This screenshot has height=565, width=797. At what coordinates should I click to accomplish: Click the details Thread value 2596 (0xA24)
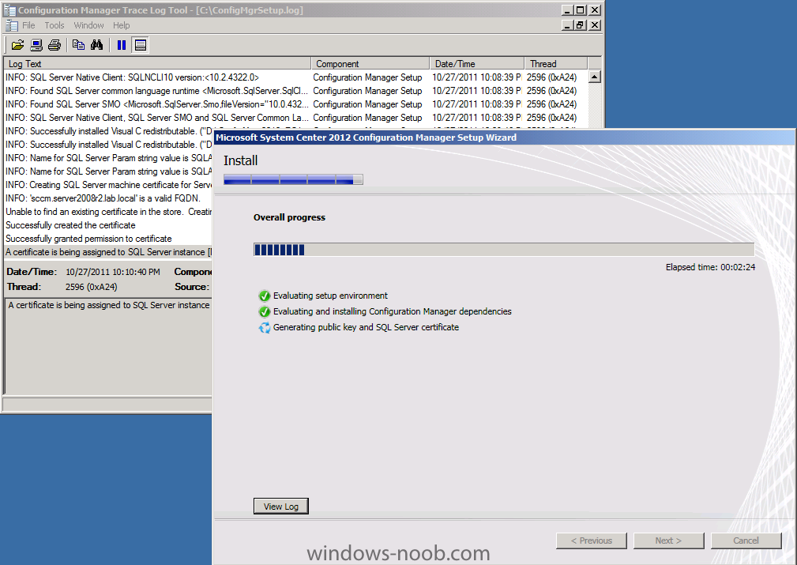click(92, 287)
